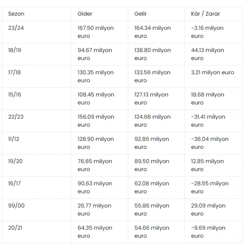The height and width of the screenshot is (245, 244).
Task: Click the 128.90 milyon euro expense cell
Action: 99,143
